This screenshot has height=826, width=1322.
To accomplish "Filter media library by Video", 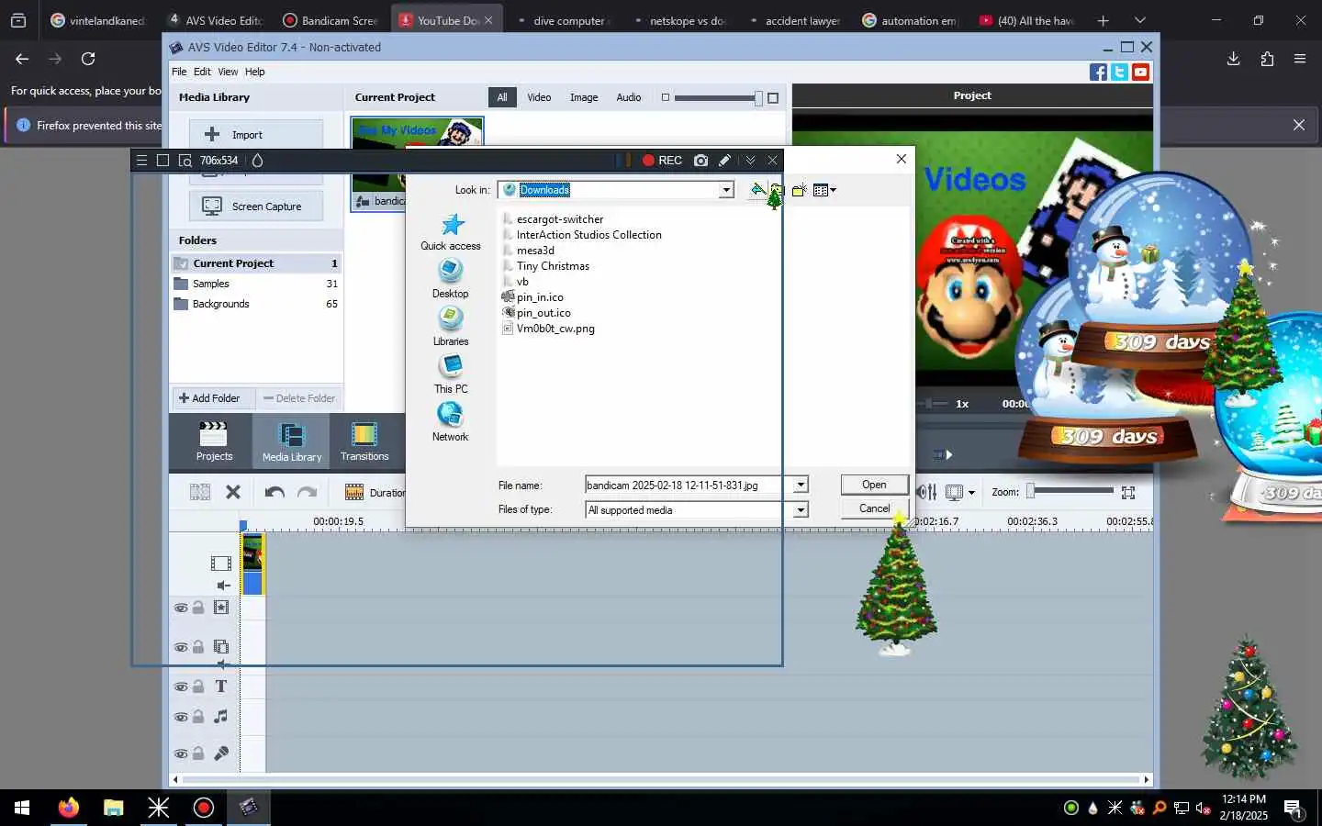I will tap(539, 97).
